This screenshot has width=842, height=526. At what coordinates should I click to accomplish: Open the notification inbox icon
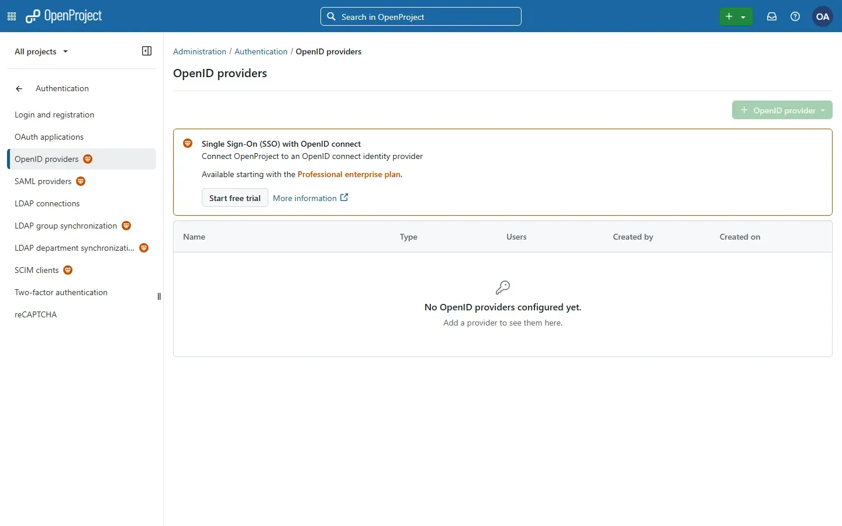click(x=772, y=16)
